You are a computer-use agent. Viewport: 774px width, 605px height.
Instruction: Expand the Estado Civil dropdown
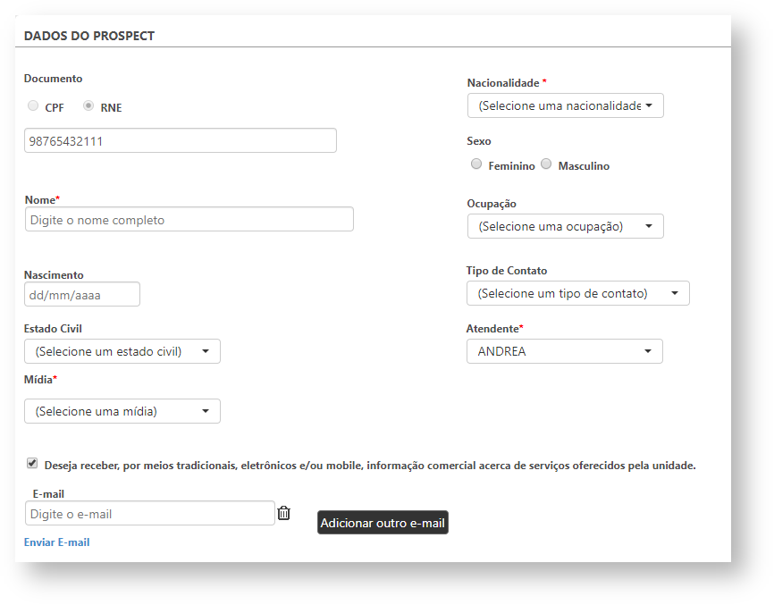pos(122,351)
